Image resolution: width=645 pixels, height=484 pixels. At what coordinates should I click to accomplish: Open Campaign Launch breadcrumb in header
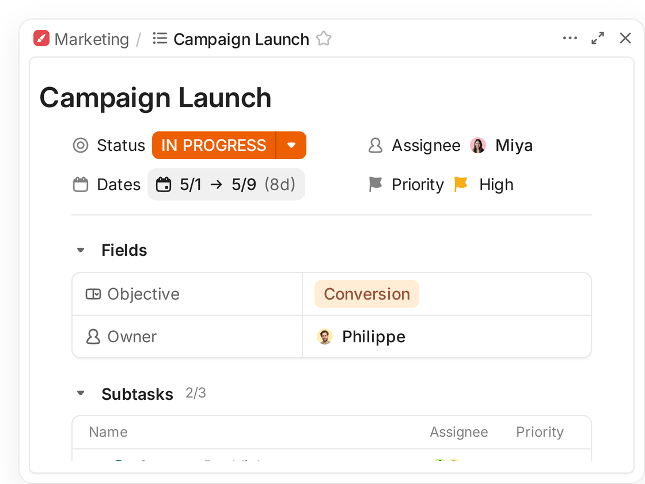point(241,40)
